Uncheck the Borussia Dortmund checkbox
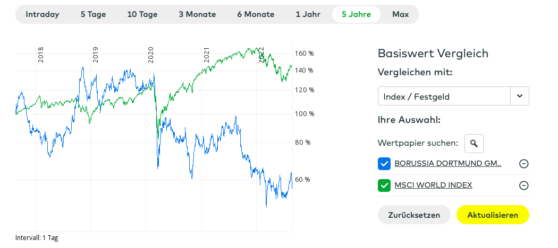Image resolution: width=558 pixels, height=248 pixels. tap(384, 164)
